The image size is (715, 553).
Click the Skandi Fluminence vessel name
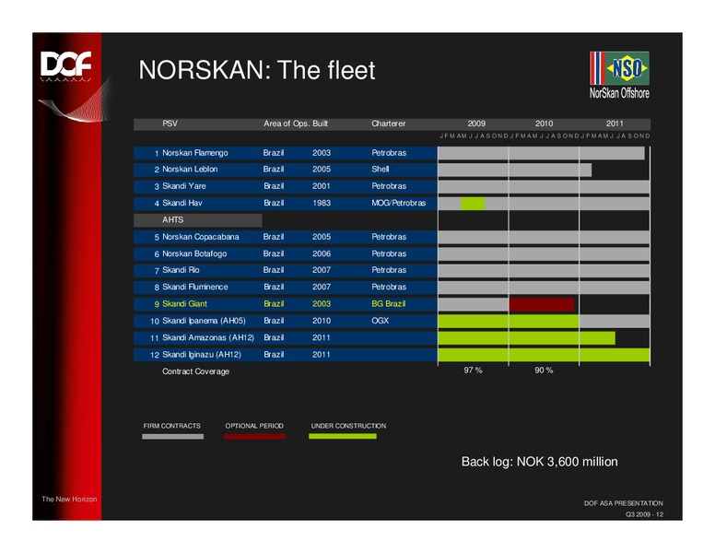195,287
